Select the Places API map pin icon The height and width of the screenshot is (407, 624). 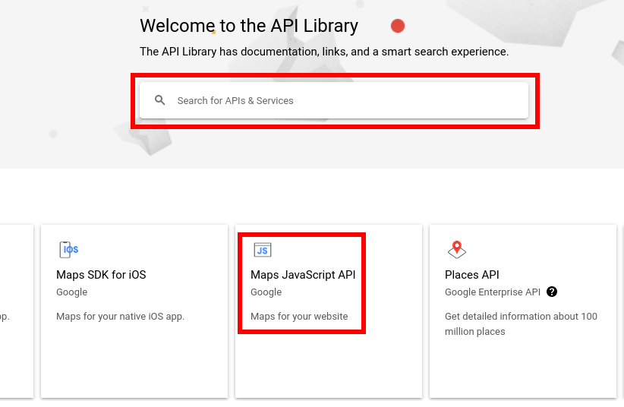[457, 250]
